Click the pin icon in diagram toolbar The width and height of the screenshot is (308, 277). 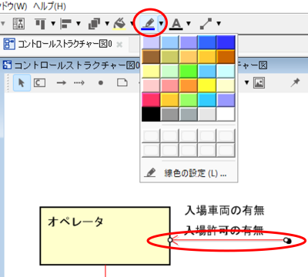(295, 82)
